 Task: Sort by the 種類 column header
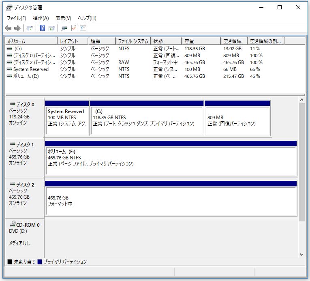point(102,41)
